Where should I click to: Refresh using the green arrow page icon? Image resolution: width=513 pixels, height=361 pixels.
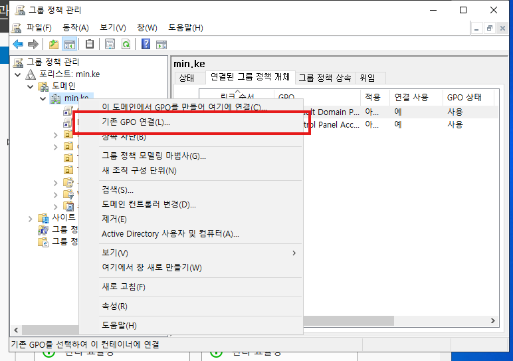tap(126, 44)
